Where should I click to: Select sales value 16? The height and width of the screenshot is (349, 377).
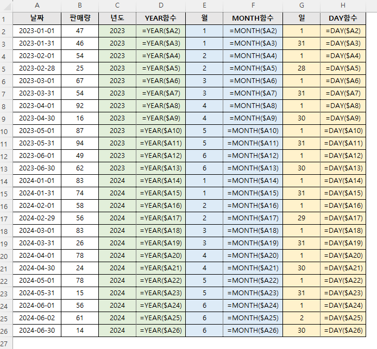[x=80, y=118]
